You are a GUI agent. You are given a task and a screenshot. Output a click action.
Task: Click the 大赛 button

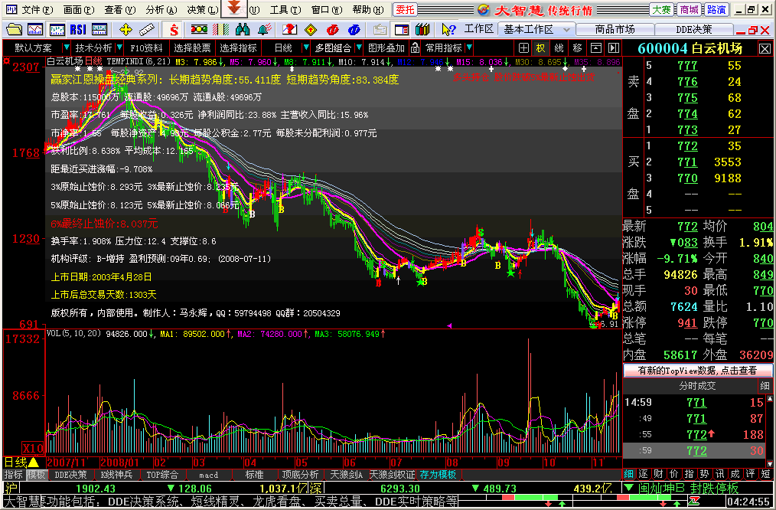click(x=662, y=9)
